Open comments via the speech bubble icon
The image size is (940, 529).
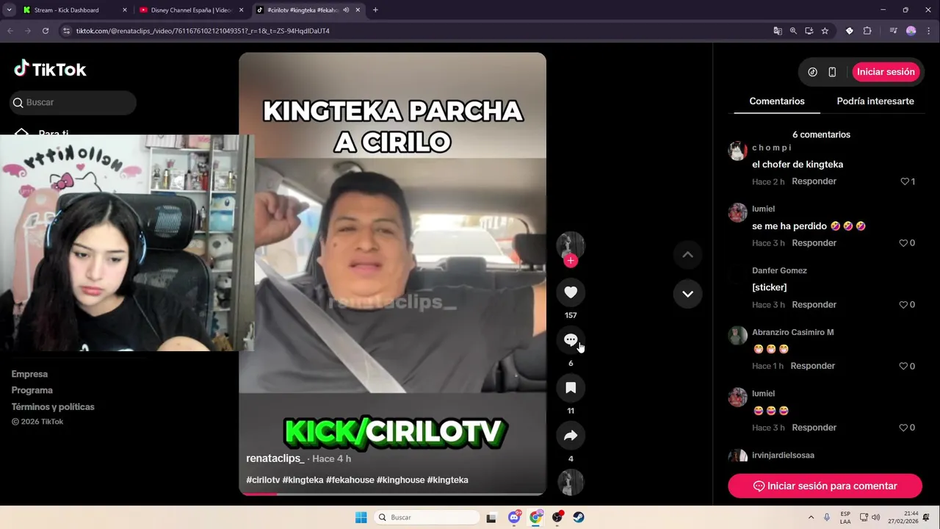click(x=571, y=340)
